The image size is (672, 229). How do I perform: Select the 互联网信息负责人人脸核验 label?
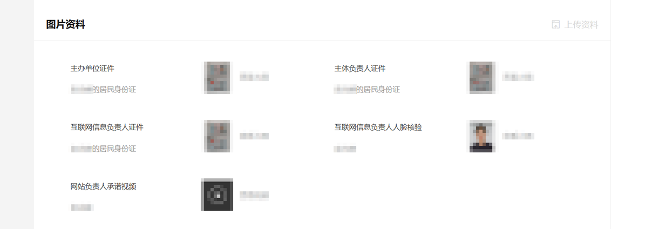pos(378,127)
